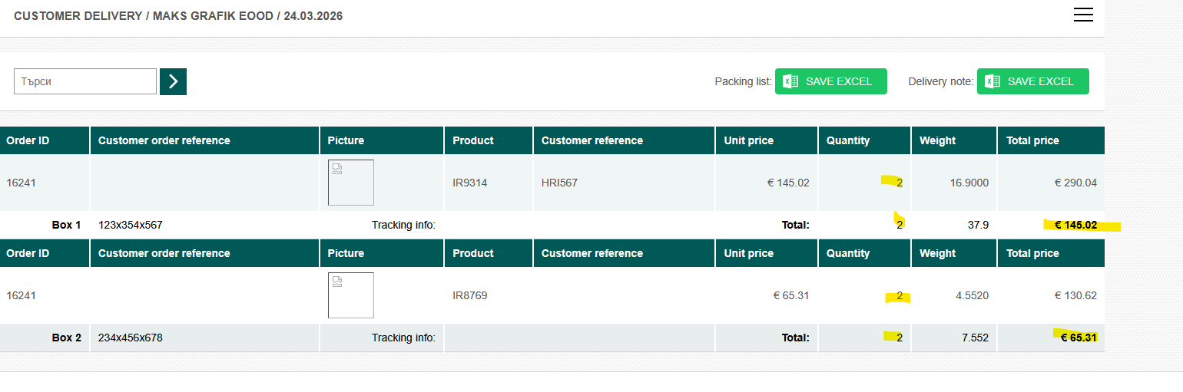Click the € 130.62 total price cell
1183x392 pixels.
point(1075,296)
